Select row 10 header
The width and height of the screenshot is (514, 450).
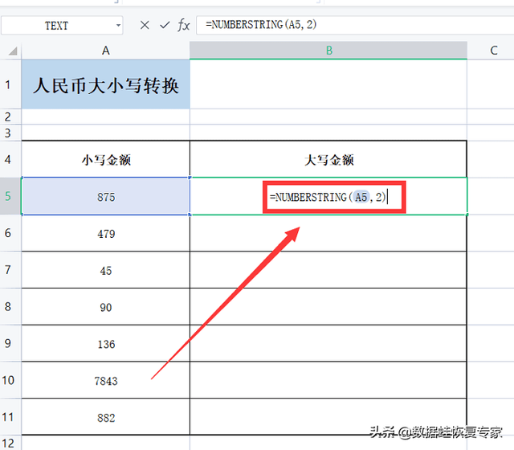click(10, 380)
